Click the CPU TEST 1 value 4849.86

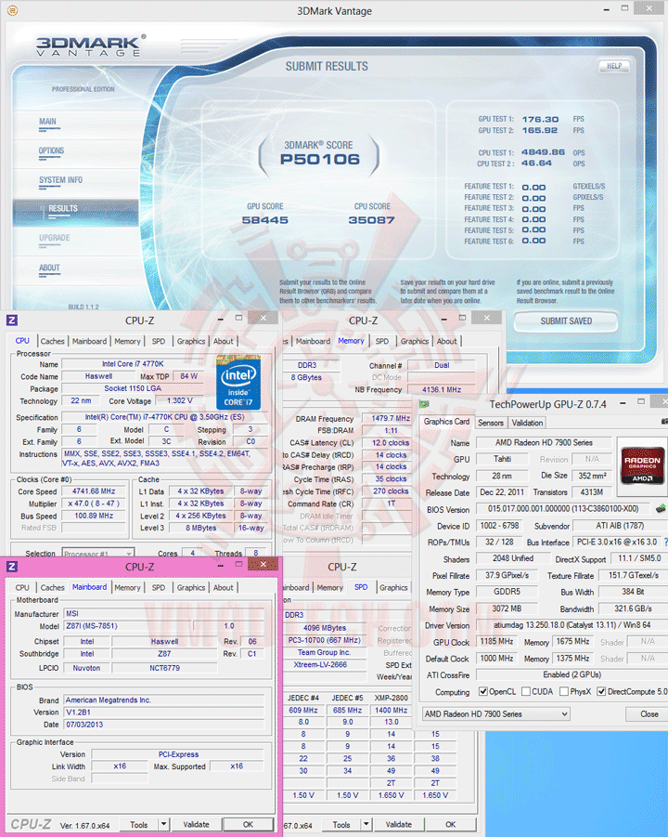coord(543,152)
